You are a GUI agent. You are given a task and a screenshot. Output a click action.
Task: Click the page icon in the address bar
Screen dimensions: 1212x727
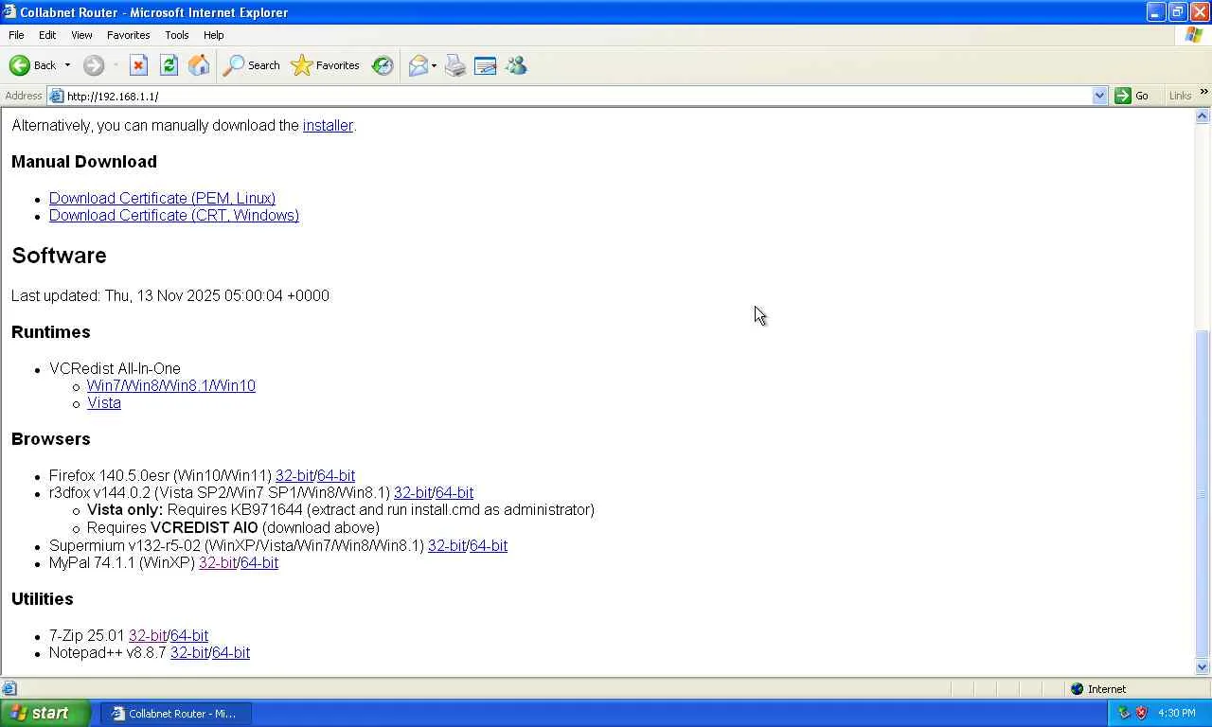(x=57, y=96)
